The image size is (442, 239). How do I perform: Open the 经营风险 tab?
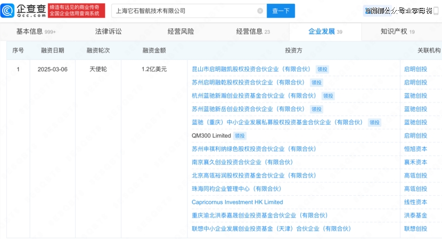(181, 31)
